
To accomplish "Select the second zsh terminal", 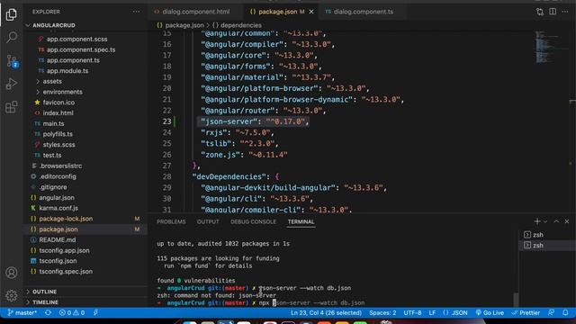I will [x=547, y=246].
